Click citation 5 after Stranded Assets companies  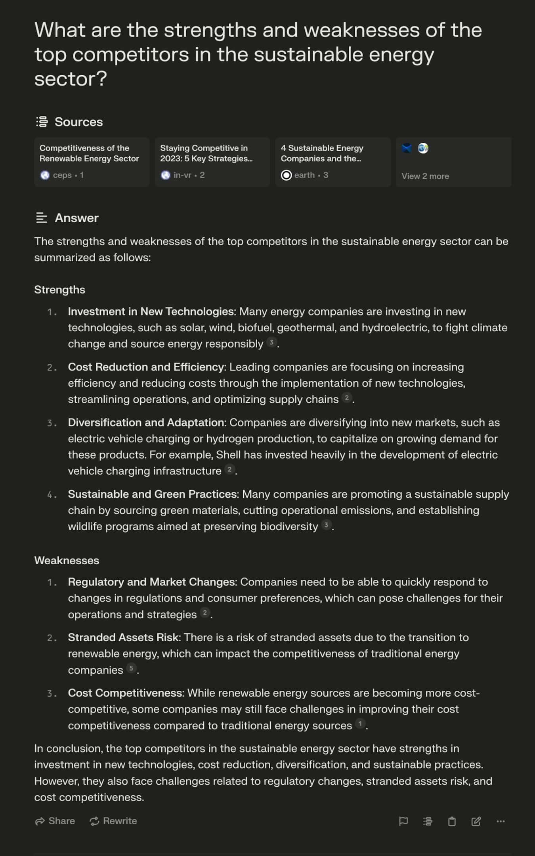[131, 669]
